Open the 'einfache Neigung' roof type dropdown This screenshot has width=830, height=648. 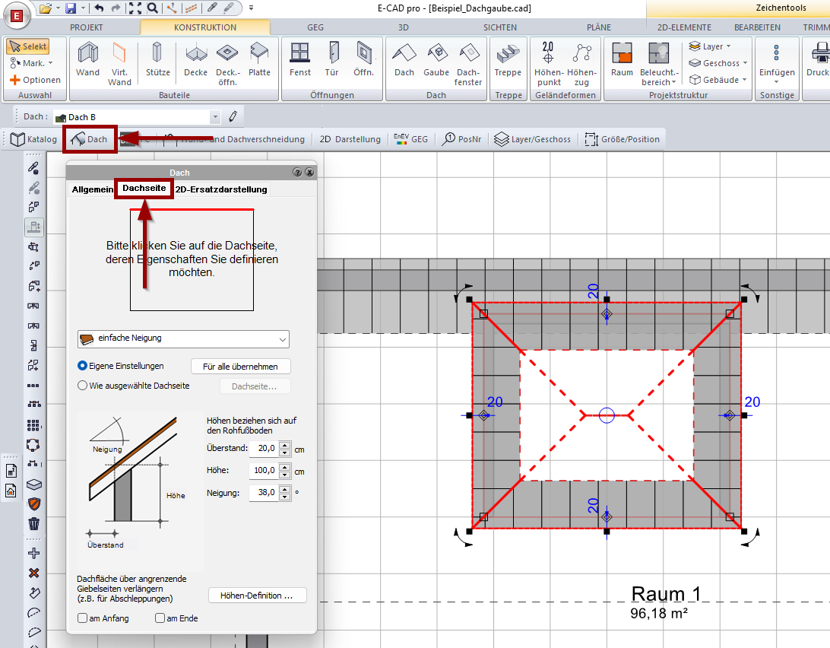click(x=183, y=338)
